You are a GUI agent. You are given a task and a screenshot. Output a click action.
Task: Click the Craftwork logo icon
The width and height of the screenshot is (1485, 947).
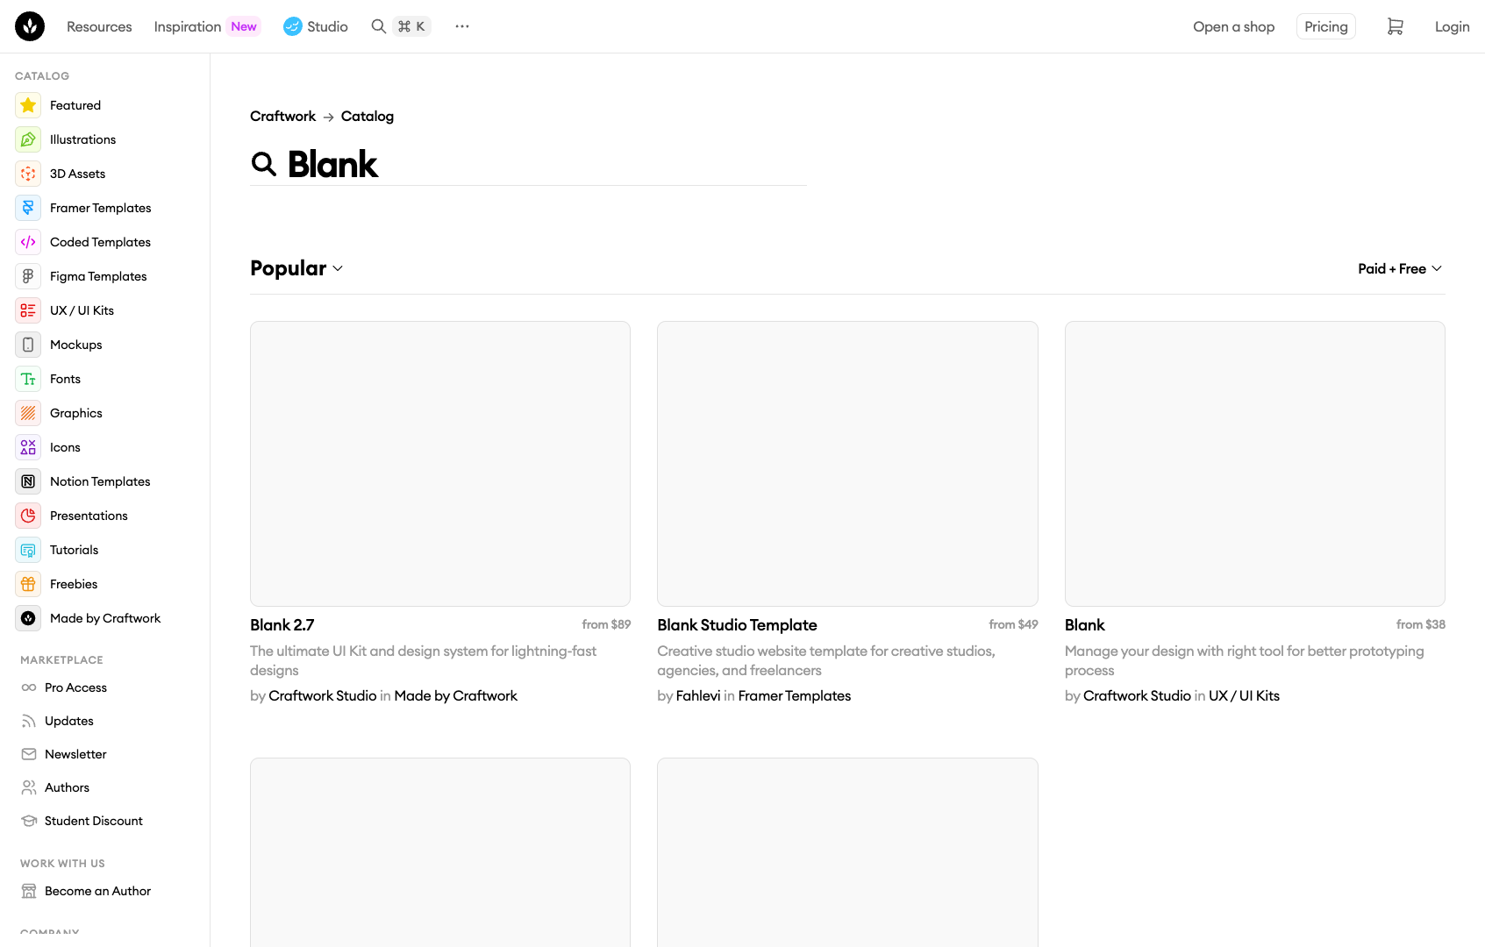click(30, 26)
